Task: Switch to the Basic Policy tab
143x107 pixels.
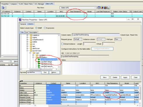Action: [x=29, y=4]
